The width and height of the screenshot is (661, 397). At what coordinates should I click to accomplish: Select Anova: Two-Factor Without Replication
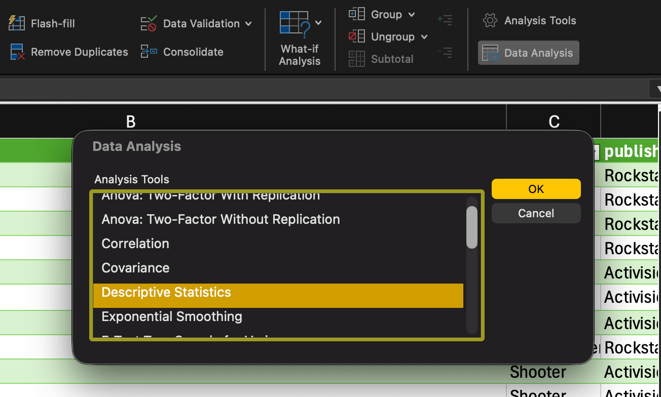(221, 219)
